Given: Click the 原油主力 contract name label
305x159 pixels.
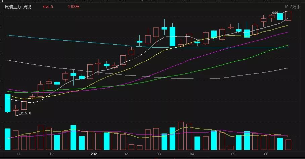Looking at the screenshot, I should click(13, 7).
